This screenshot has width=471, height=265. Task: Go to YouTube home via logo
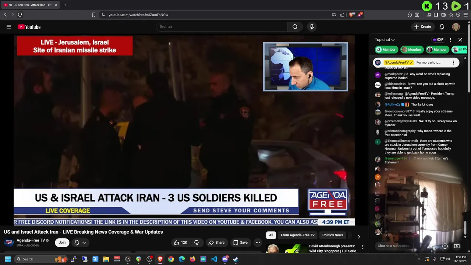click(29, 26)
